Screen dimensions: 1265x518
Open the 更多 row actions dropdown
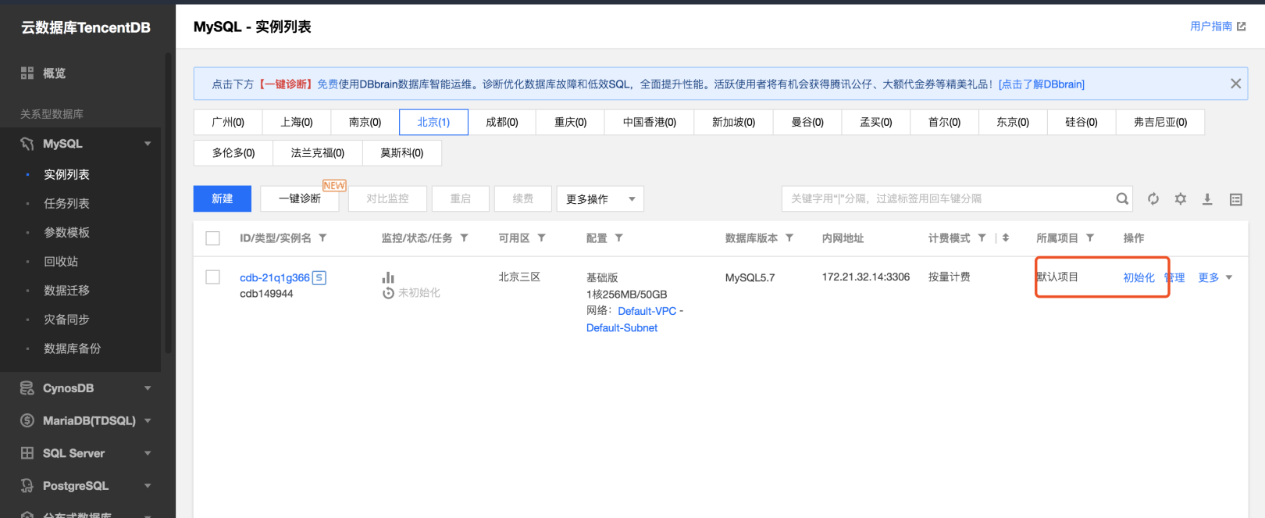pyautogui.click(x=1215, y=277)
